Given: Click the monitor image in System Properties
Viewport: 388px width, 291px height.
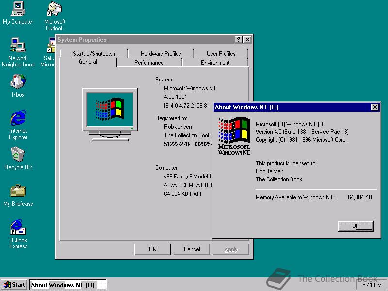Looking at the screenshot, I should point(110,114).
